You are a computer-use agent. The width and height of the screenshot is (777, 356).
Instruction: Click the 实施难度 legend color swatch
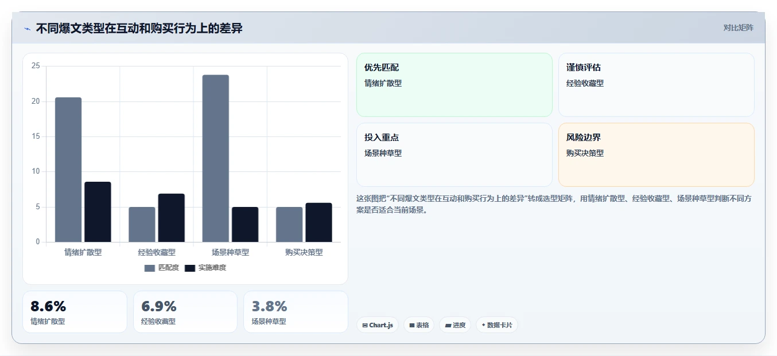(190, 268)
